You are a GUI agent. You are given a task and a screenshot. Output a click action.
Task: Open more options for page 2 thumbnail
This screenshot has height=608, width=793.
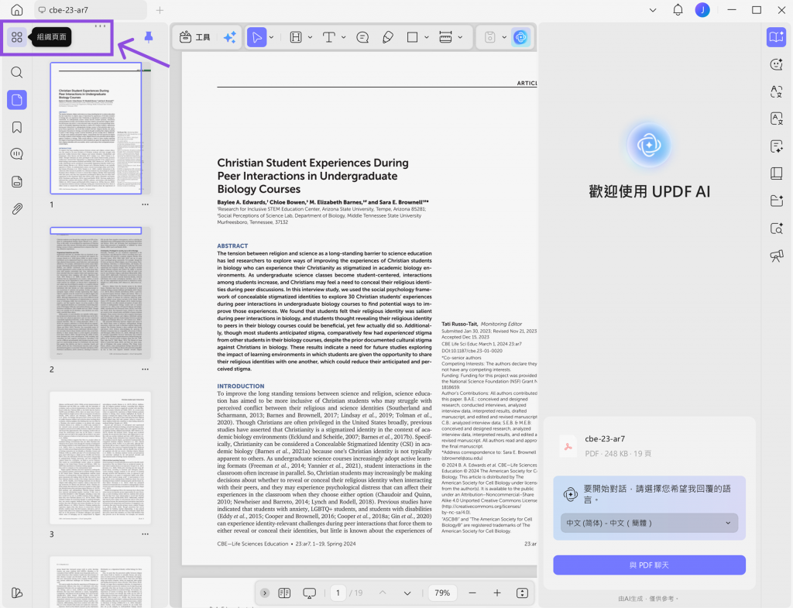tap(145, 369)
